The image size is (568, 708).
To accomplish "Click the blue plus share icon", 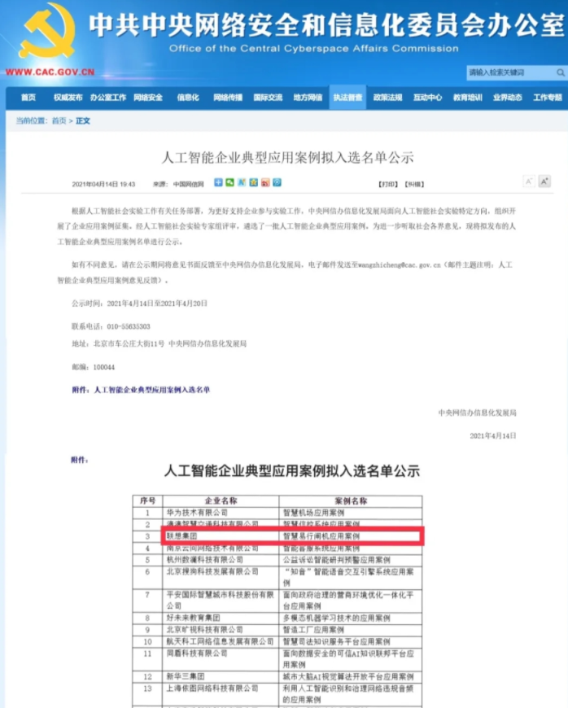I will [218, 182].
